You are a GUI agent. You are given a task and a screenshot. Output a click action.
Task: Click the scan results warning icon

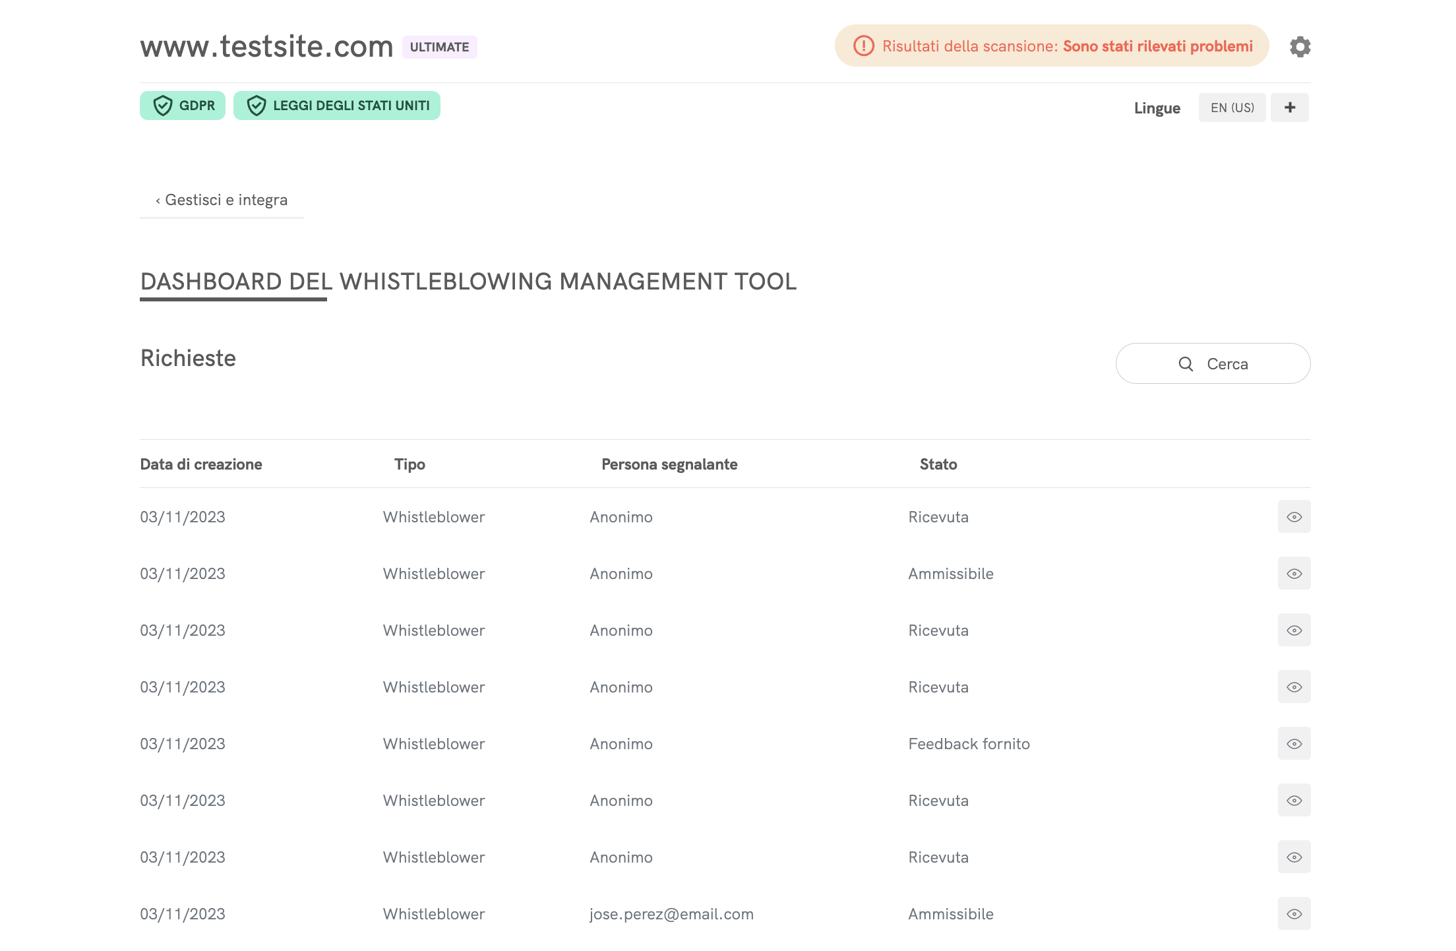click(x=863, y=46)
